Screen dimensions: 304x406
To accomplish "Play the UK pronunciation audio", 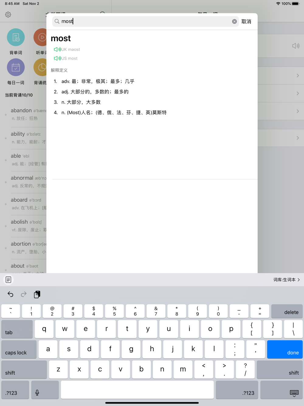I will [x=57, y=49].
